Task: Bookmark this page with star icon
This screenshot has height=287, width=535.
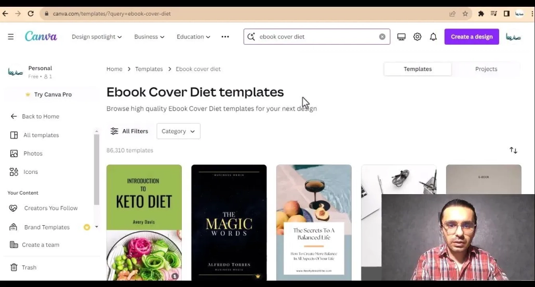Action: coord(465,13)
